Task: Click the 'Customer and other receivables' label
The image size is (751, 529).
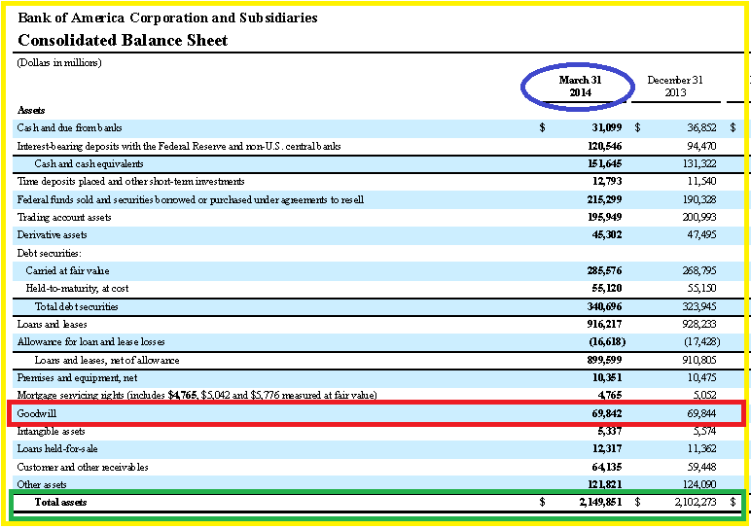Action: [83, 467]
